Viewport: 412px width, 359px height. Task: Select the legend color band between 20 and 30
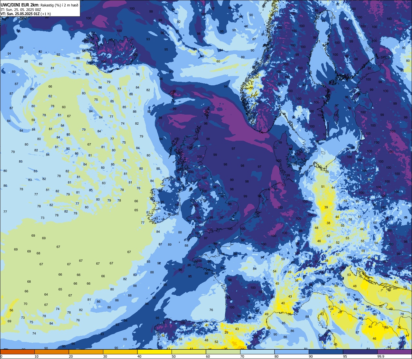click(x=86, y=352)
